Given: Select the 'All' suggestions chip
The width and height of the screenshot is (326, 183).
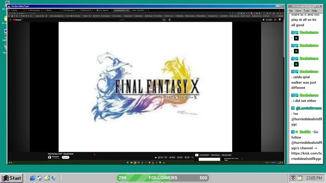Looking at the screenshot, I should [x=197, y=155].
